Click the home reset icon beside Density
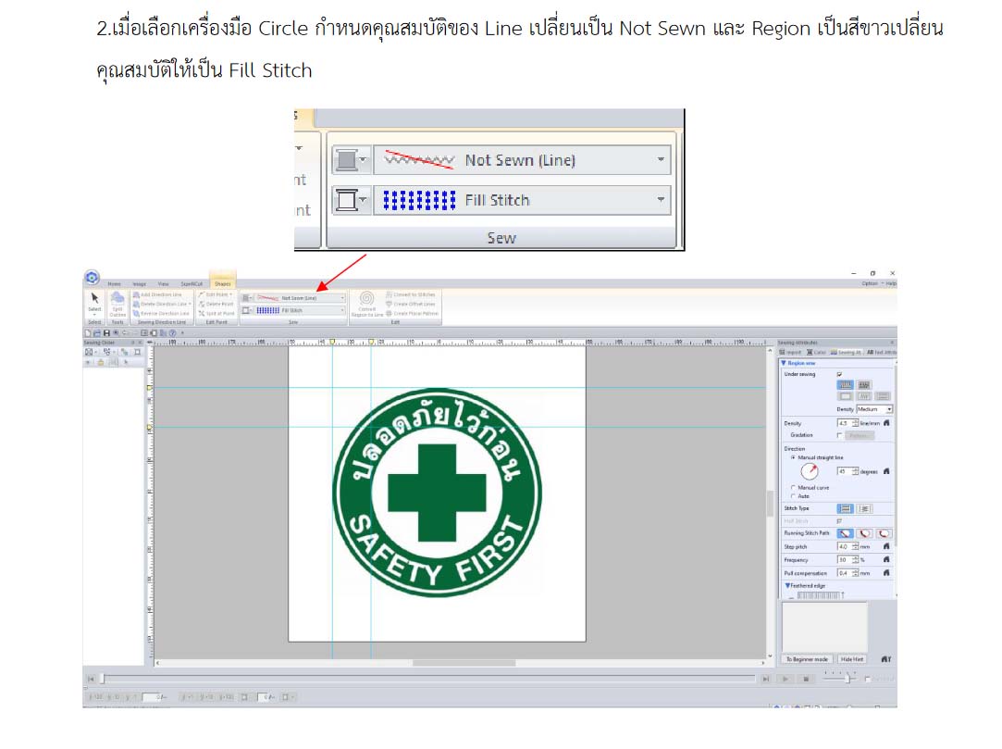 886,423
